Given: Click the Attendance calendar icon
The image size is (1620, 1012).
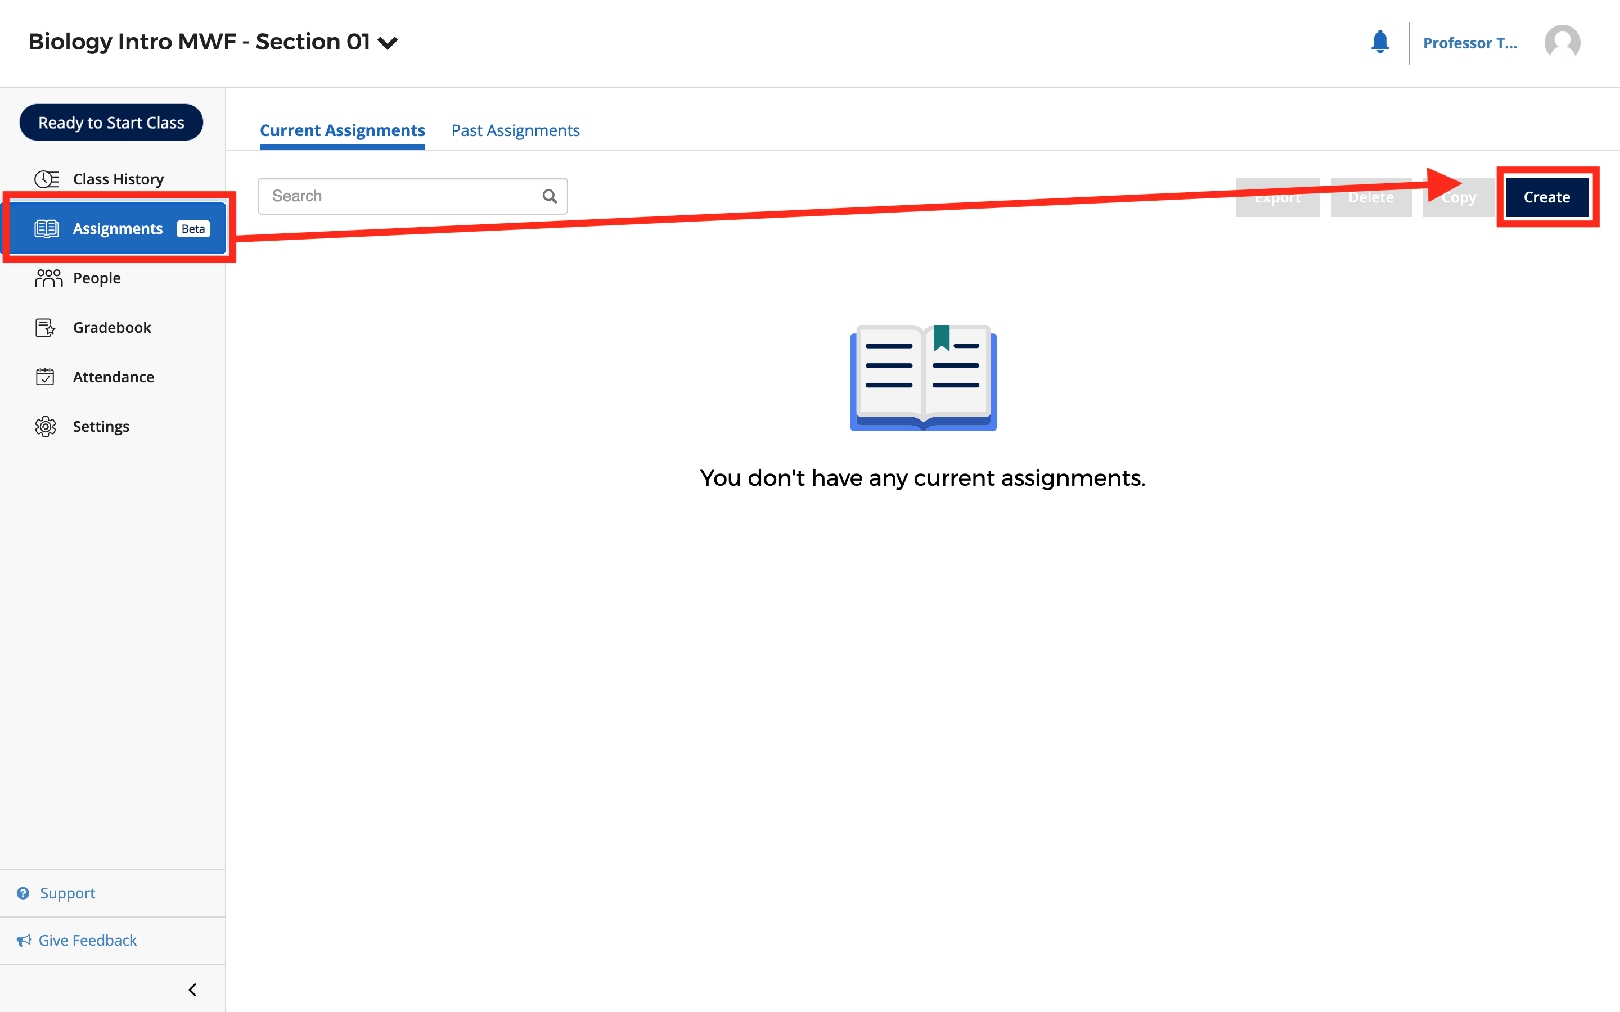Looking at the screenshot, I should coord(45,376).
